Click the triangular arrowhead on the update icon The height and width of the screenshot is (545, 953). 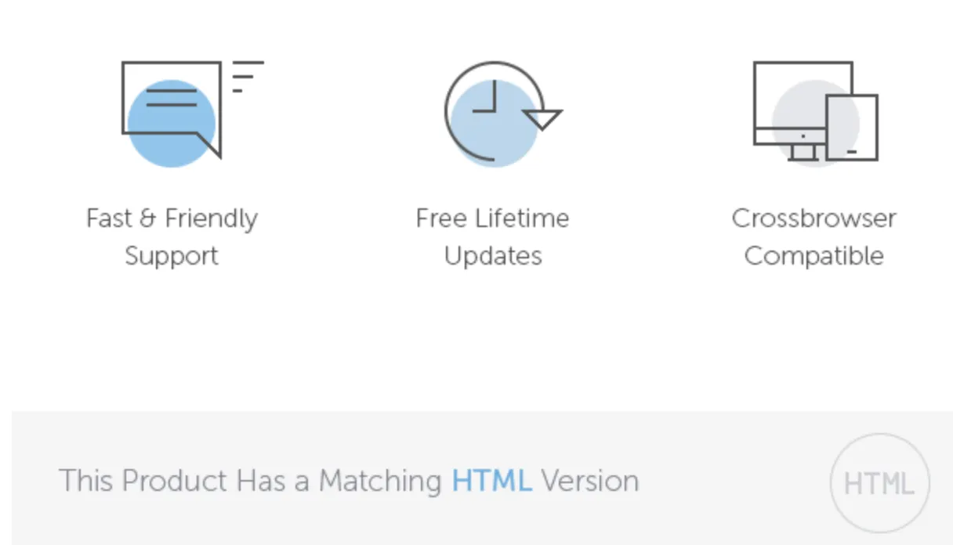(x=542, y=119)
